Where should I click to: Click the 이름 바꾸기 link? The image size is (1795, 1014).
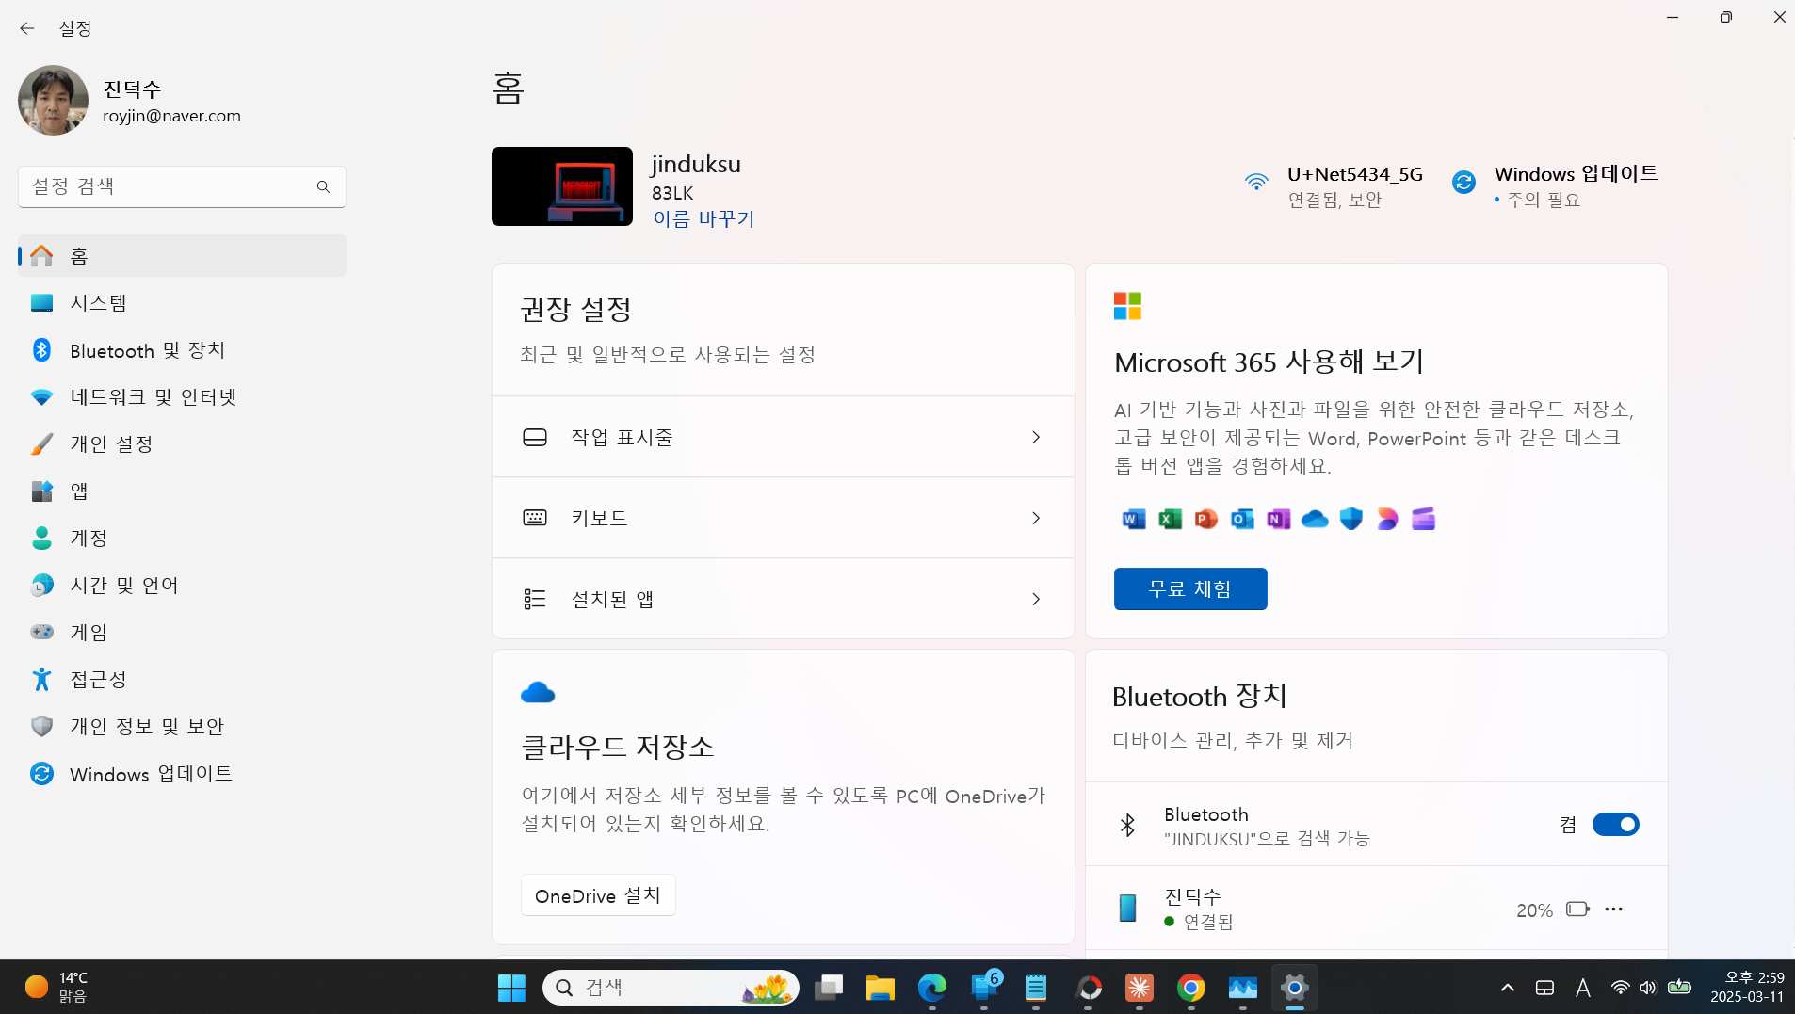[703, 218]
